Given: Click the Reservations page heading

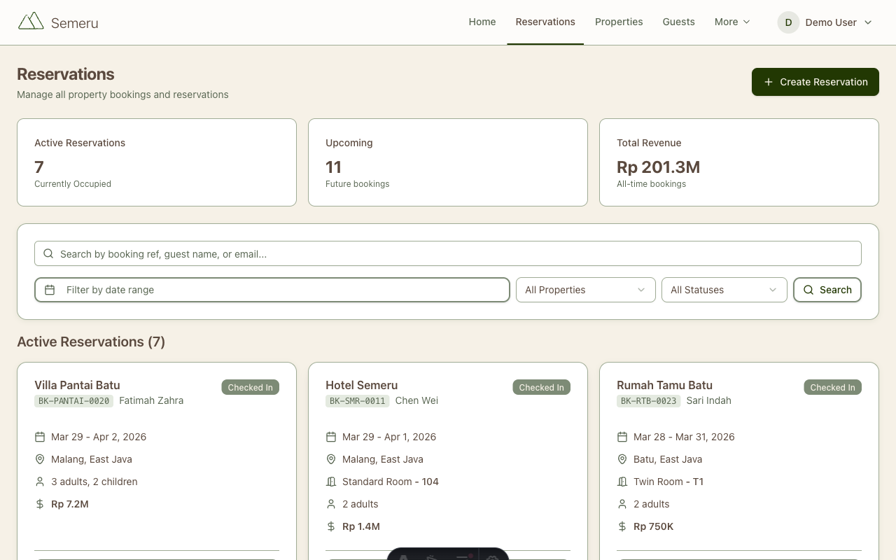Looking at the screenshot, I should 66,74.
